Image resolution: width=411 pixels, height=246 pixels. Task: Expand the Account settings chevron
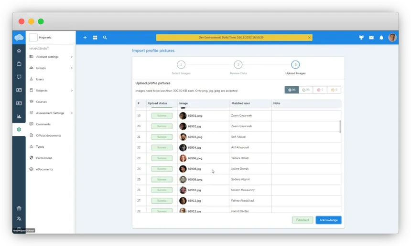(72, 57)
